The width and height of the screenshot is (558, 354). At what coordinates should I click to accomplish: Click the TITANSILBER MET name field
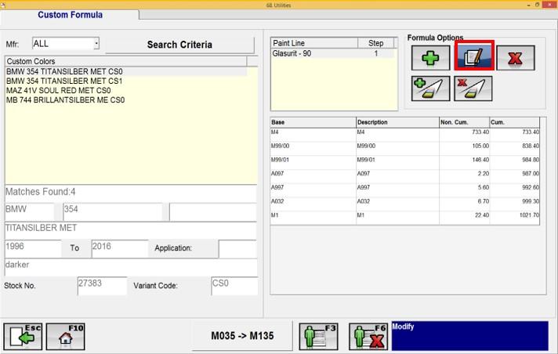pyautogui.click(x=131, y=230)
